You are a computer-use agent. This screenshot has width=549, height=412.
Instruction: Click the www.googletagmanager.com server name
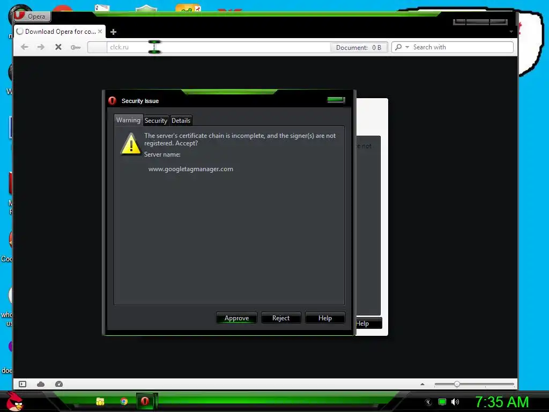[191, 169]
